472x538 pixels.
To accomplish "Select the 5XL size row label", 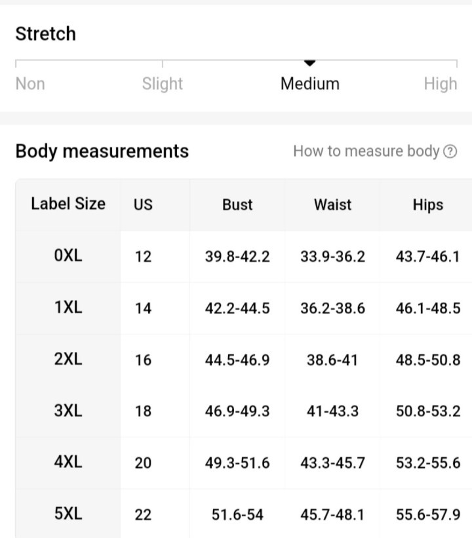I will point(68,514).
